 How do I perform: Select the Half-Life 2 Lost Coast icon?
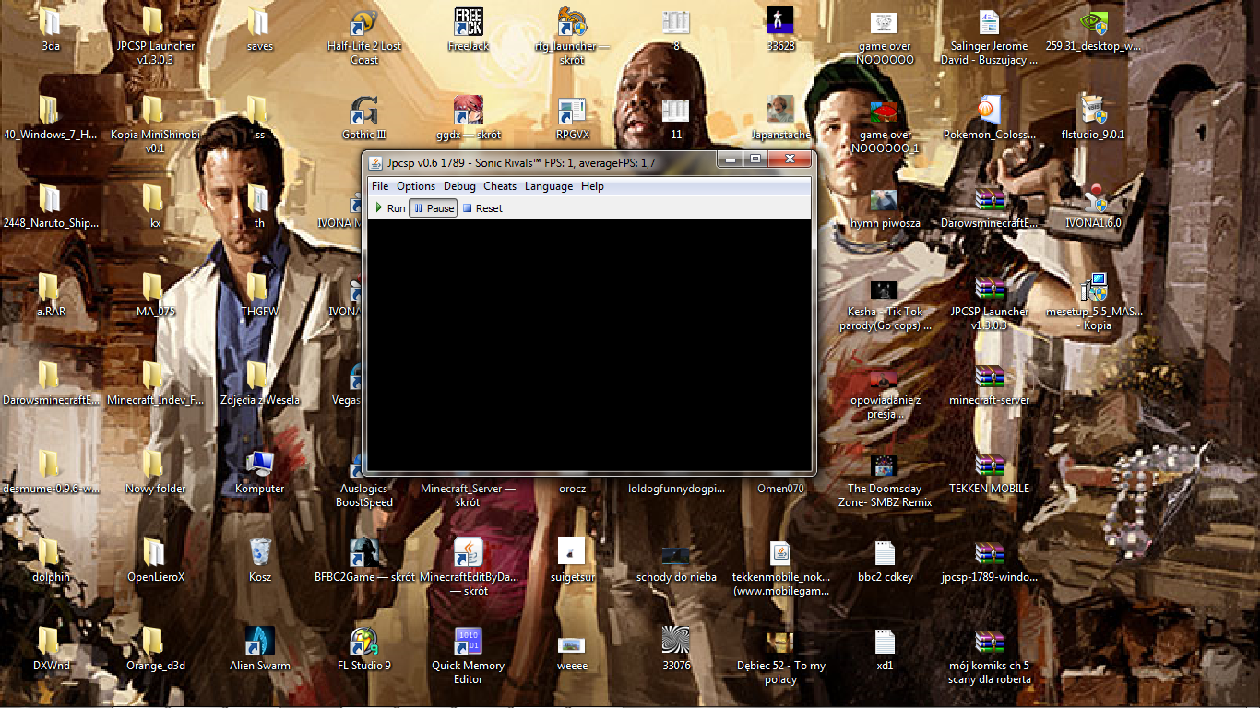[x=363, y=23]
